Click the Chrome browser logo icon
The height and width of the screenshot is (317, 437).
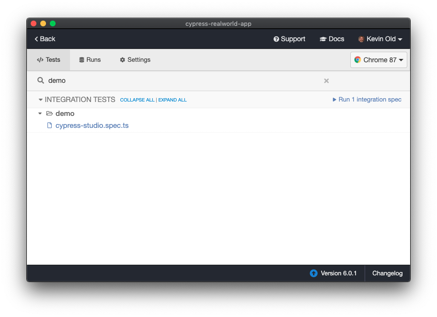357,60
